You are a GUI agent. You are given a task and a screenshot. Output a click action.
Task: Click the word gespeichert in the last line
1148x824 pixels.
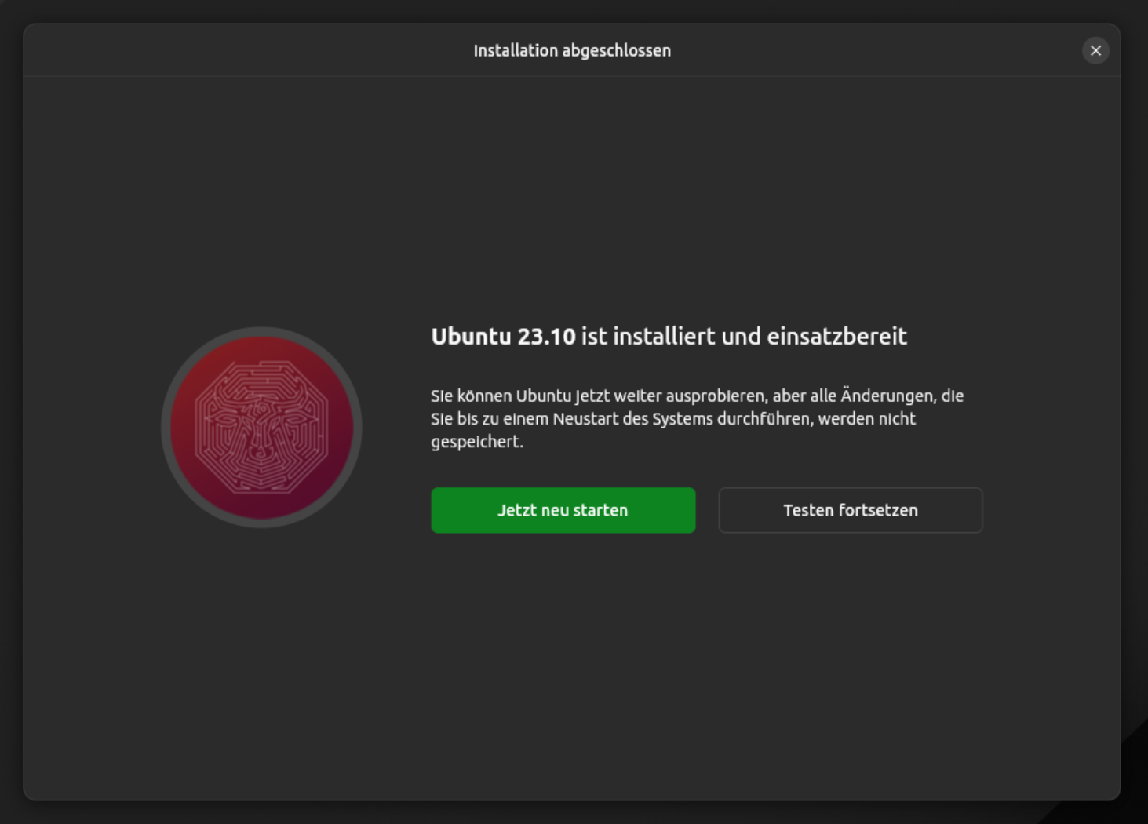[x=476, y=442]
